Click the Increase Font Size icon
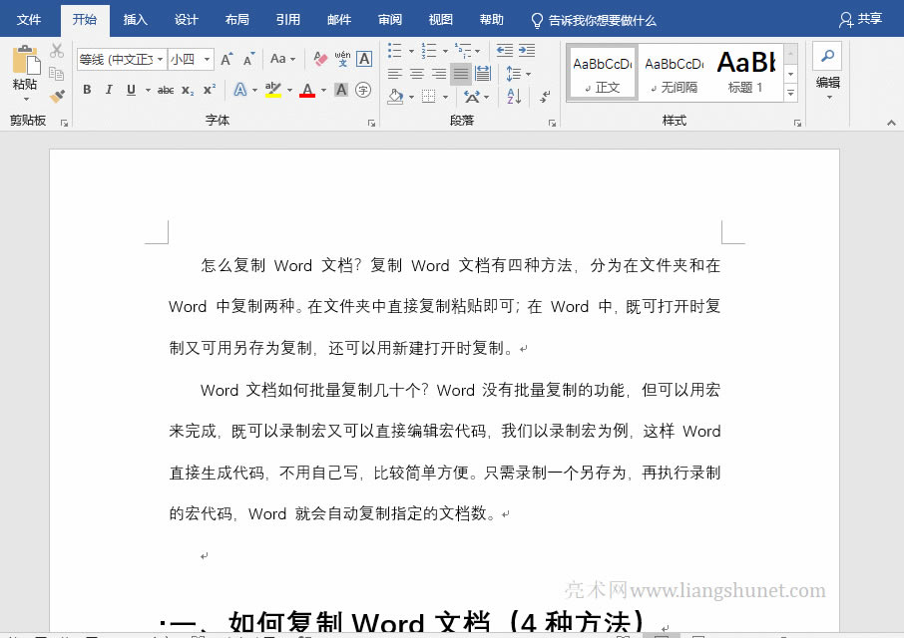904x638 pixels. click(x=226, y=58)
